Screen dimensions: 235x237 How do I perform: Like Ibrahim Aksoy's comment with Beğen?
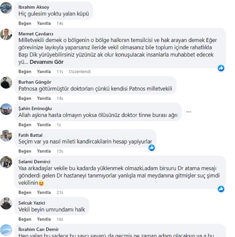point(25,23)
